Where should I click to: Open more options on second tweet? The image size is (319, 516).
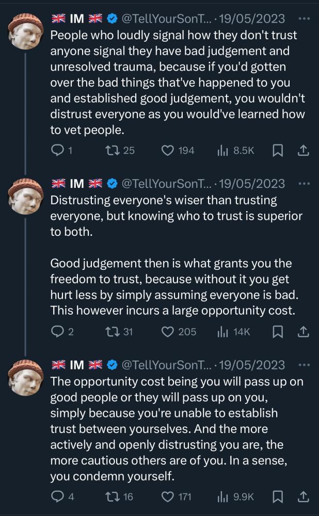click(x=304, y=183)
